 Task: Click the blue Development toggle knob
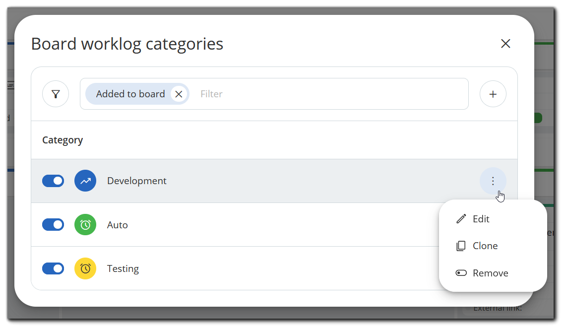click(57, 181)
